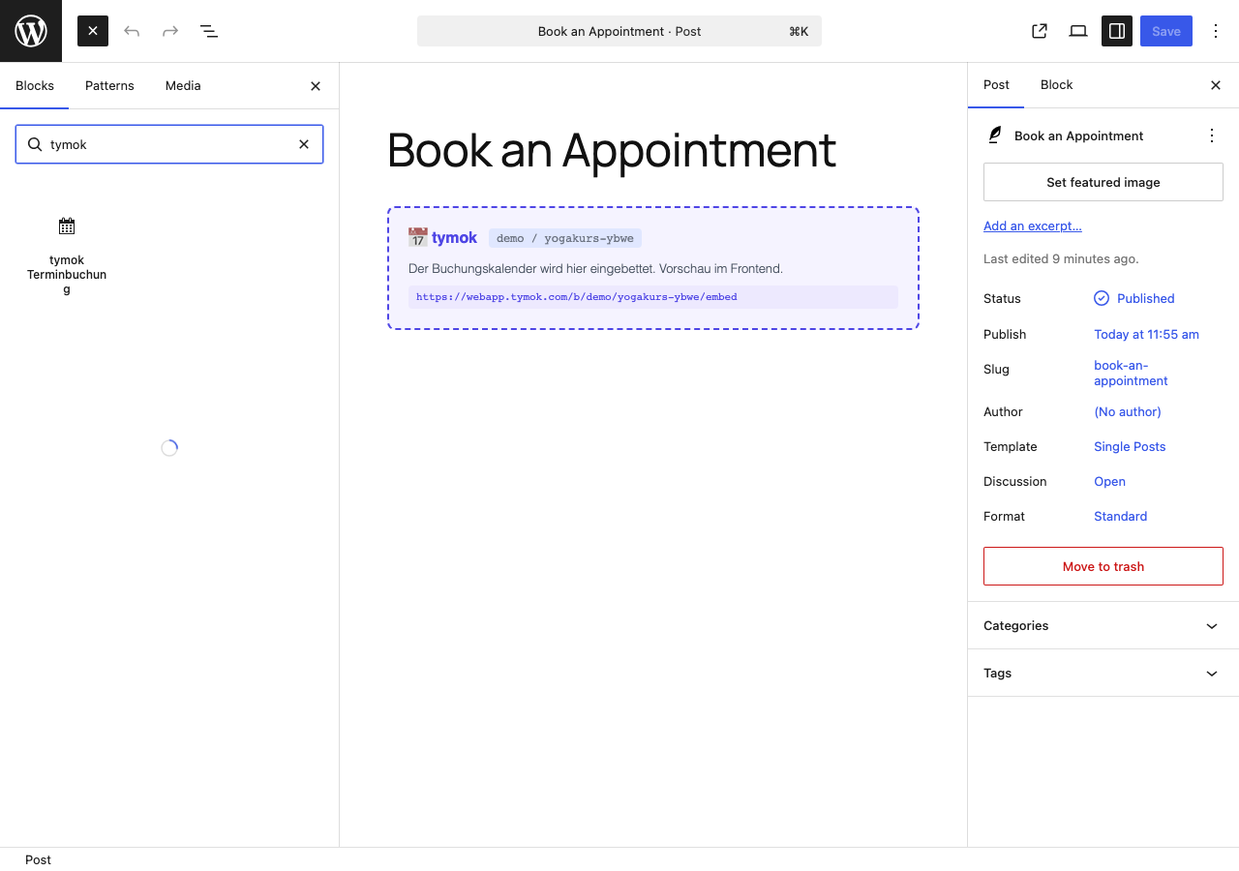Click the Book an Appointment post title
1239x871 pixels.
[x=612, y=150]
